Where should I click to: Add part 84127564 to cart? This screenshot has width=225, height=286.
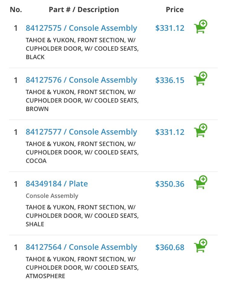[x=201, y=246]
